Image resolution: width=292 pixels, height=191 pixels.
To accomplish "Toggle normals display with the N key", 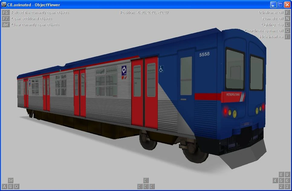I will click(x=287, y=19).
